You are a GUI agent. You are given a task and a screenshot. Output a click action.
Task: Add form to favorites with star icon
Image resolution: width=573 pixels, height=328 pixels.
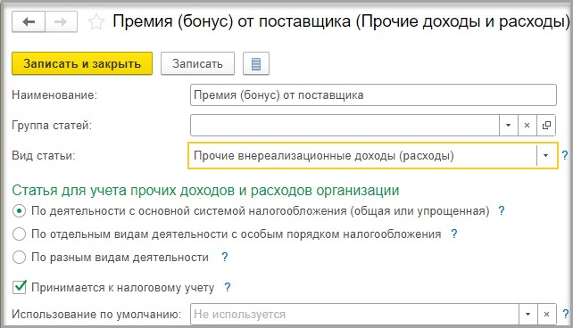pyautogui.click(x=96, y=22)
